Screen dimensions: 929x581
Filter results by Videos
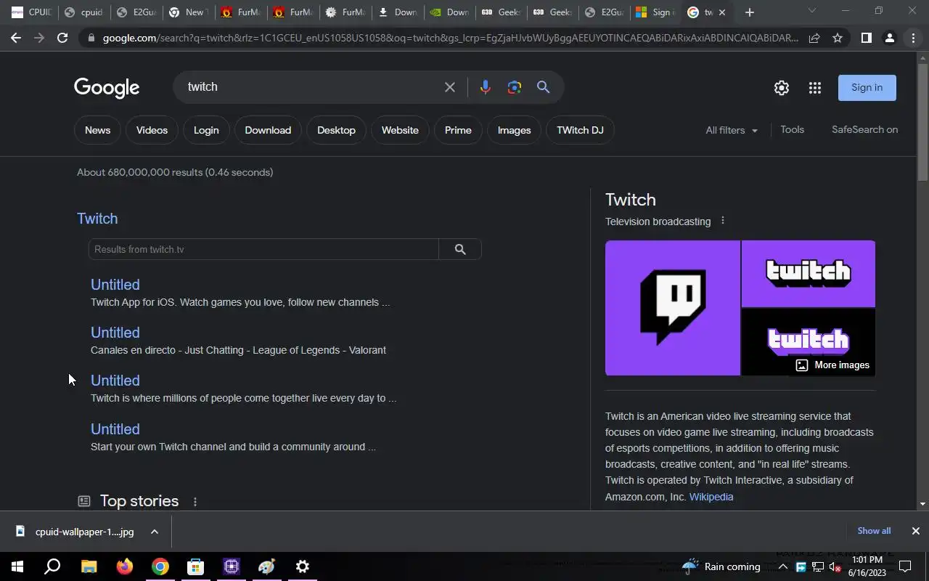coord(152,130)
